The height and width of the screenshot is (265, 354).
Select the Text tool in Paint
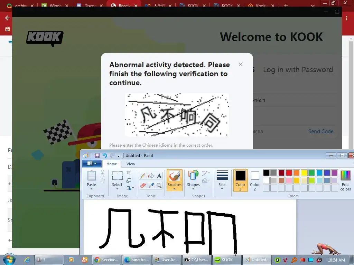click(x=159, y=176)
